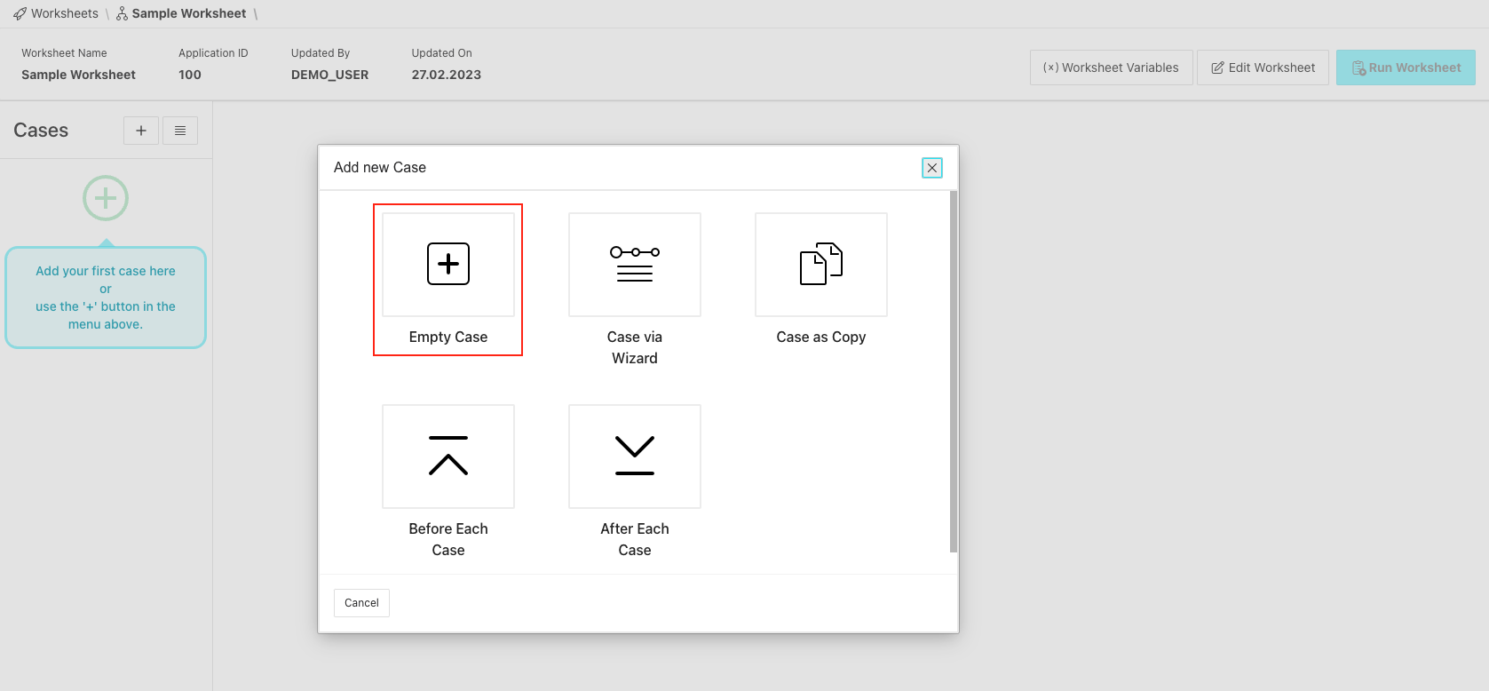Click the After Each Case label
This screenshot has width=1489, height=691.
[x=635, y=539]
